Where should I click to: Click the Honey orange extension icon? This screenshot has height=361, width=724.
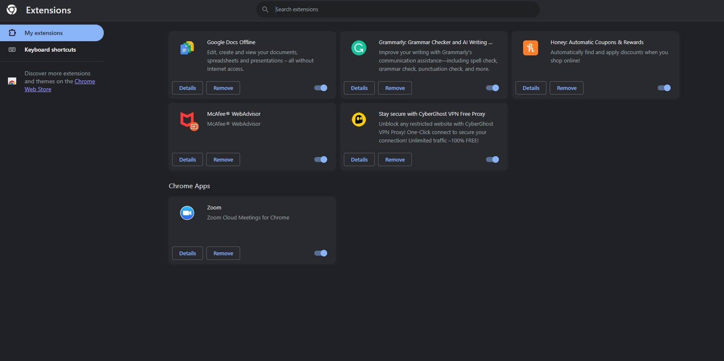tap(530, 48)
